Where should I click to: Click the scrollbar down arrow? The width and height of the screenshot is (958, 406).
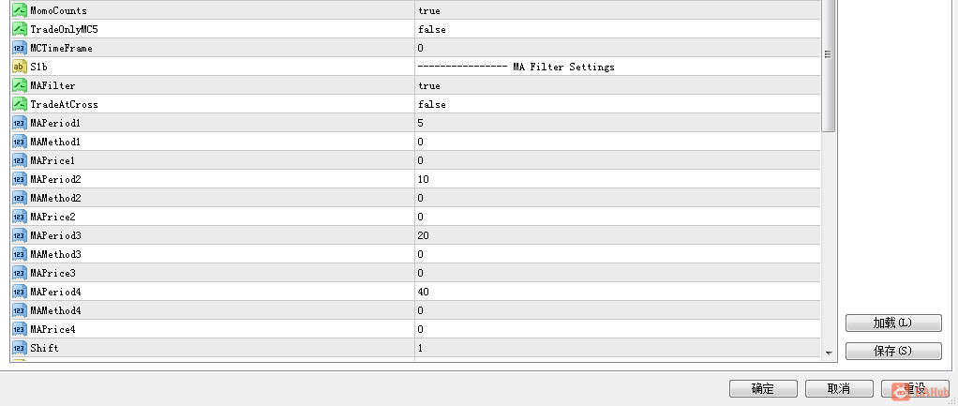[829, 353]
